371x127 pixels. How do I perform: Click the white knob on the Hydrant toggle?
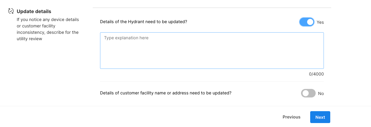point(310,22)
